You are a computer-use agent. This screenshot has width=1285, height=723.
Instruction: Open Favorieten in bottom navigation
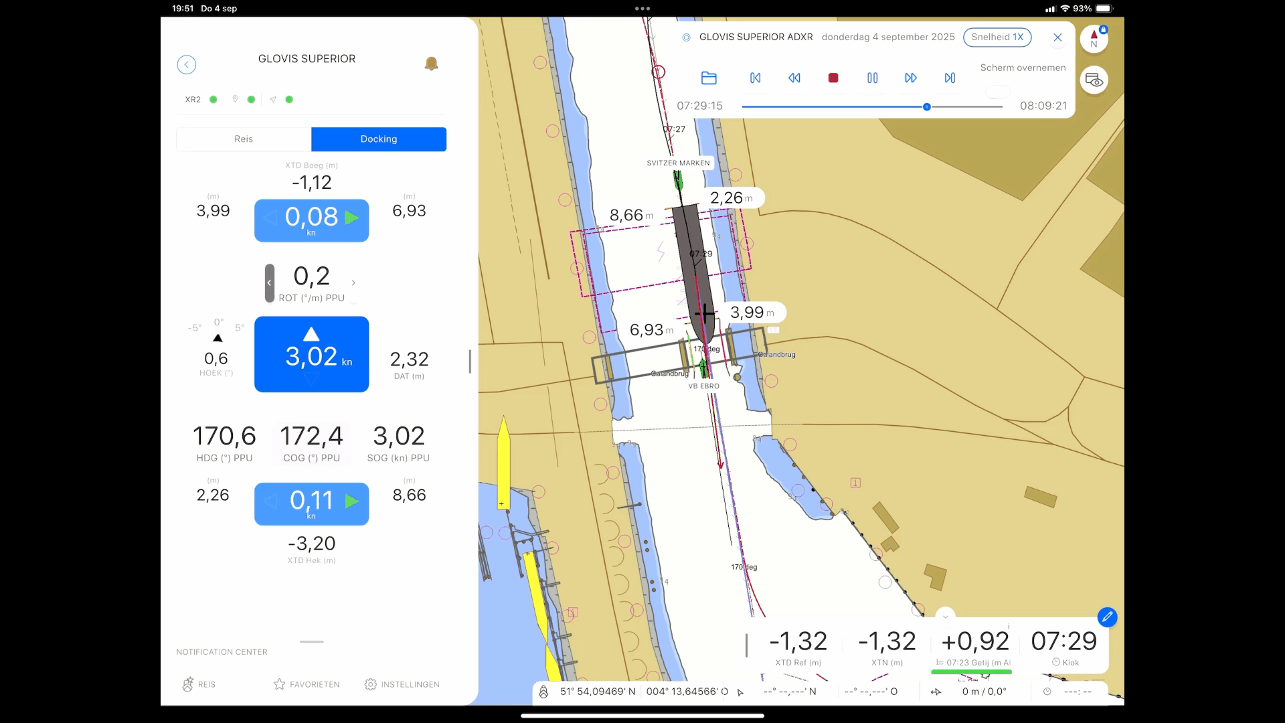click(x=307, y=684)
